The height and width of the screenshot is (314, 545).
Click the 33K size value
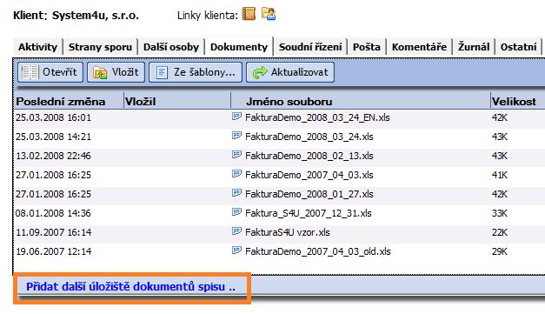tap(500, 213)
